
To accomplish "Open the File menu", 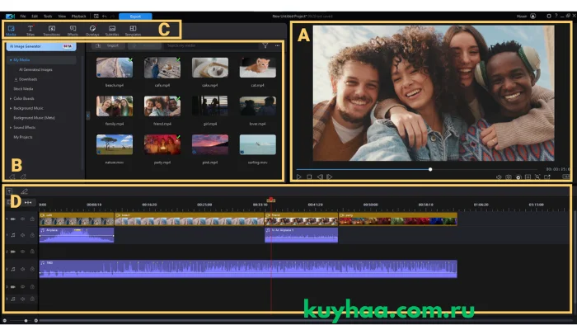I will point(23,16).
